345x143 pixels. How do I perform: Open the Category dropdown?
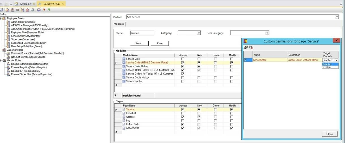click(x=199, y=33)
